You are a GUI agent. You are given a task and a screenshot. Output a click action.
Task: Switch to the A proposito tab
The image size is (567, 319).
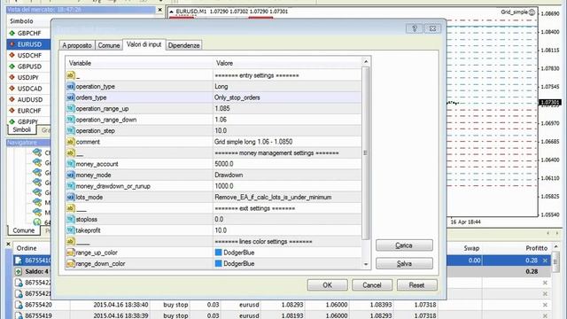tap(77, 45)
